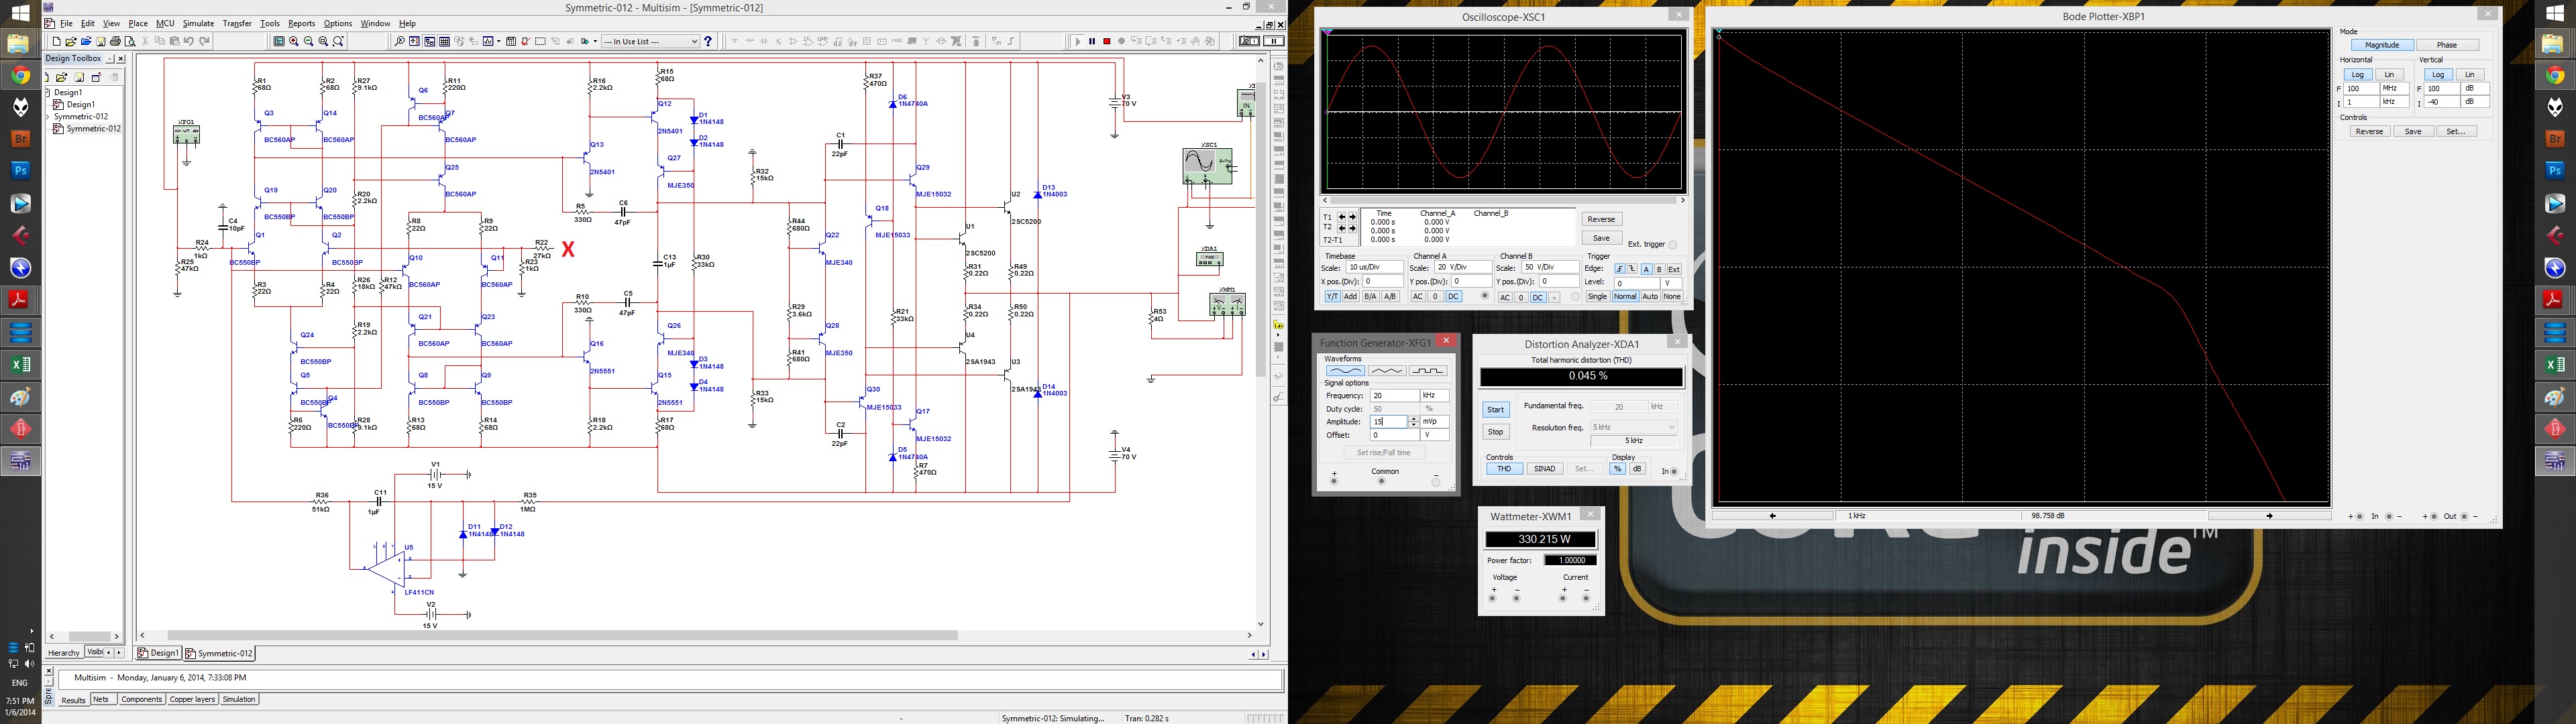Toggle B/A mode in Oscilloscope timebase
The height and width of the screenshot is (724, 2576).
1371,297
